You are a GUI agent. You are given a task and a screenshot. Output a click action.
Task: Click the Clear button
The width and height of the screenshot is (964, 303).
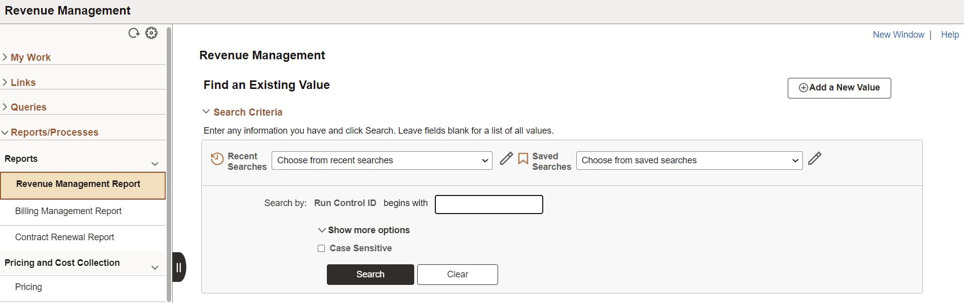[457, 274]
